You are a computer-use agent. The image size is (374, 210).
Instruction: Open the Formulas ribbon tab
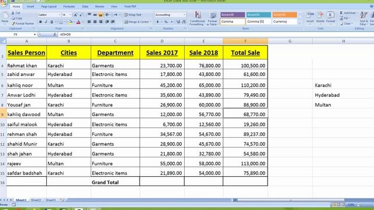(x=69, y=6)
